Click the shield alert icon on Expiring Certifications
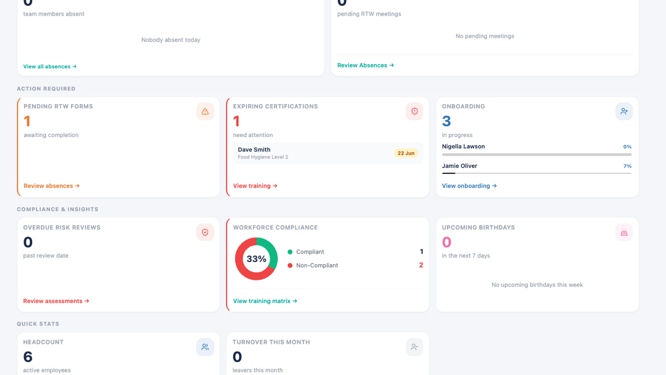Screen dimensions: 666x375 click(415, 111)
